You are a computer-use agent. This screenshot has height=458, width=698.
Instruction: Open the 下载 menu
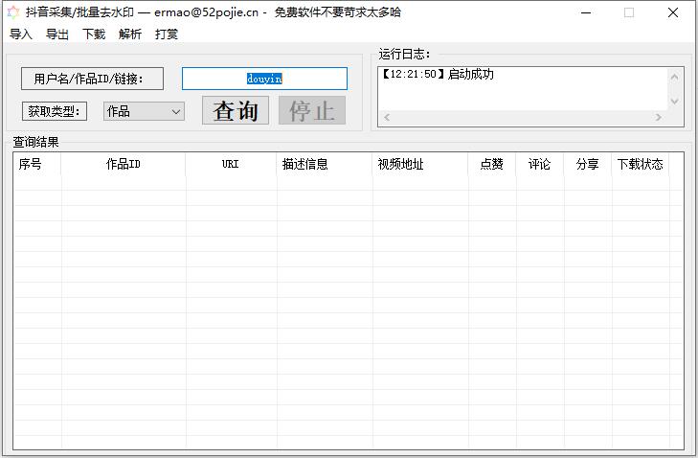94,34
